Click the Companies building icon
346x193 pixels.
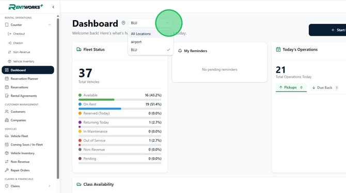click(7, 120)
